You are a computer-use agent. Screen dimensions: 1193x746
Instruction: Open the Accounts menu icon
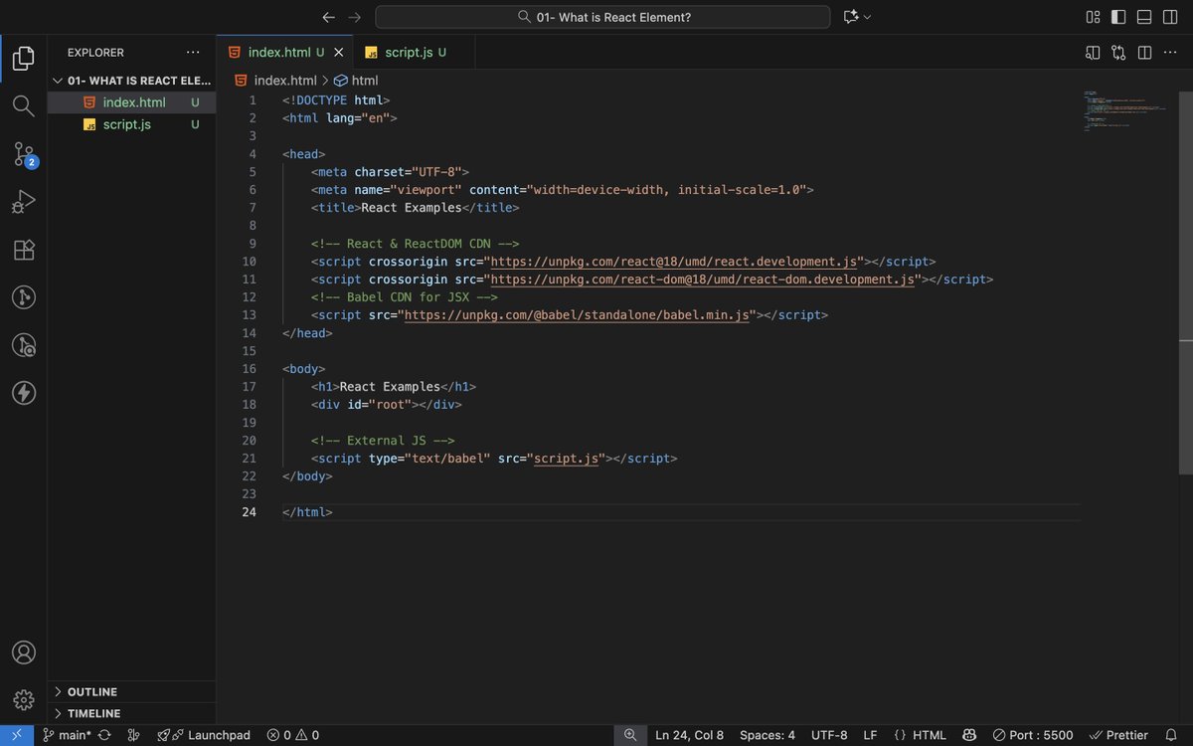(24, 653)
